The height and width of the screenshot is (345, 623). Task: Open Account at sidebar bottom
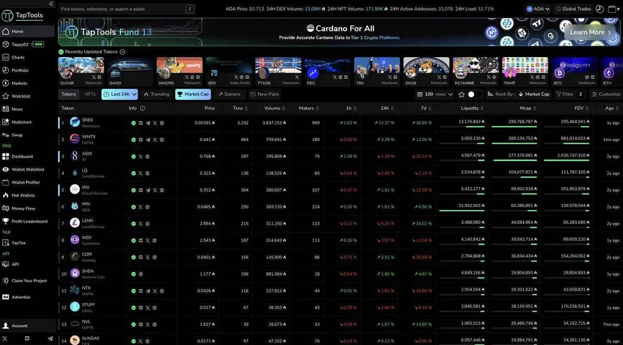click(x=28, y=326)
